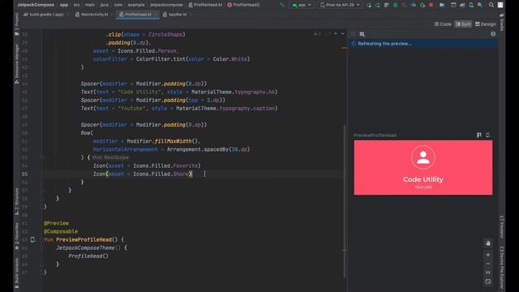Click the user avatar icon at top right
The height and width of the screenshot is (292, 519).
click(500, 5)
